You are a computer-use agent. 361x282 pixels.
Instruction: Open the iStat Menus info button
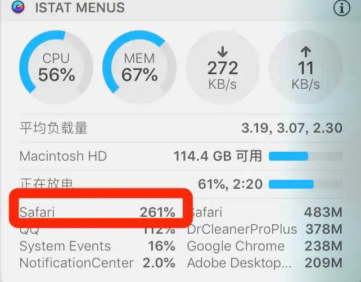pyautogui.click(x=342, y=8)
